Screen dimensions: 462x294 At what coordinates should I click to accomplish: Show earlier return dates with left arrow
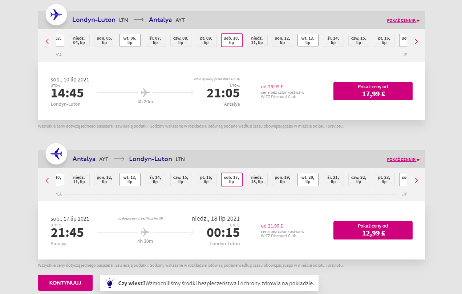coord(47,181)
